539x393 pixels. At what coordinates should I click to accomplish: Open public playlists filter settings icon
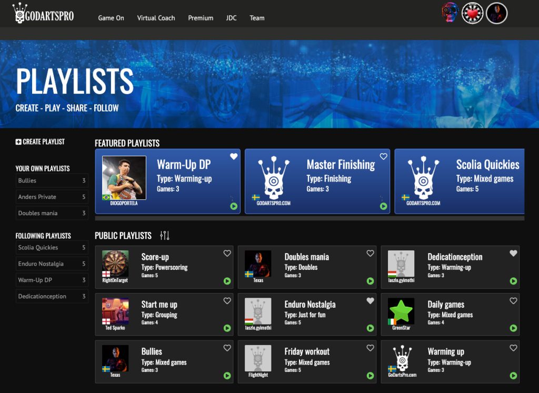pos(165,235)
